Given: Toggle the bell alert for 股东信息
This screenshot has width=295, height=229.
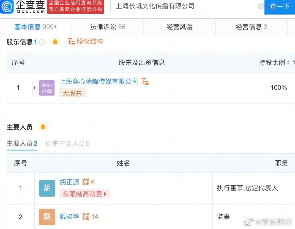Looking at the screenshot, I should [55, 42].
